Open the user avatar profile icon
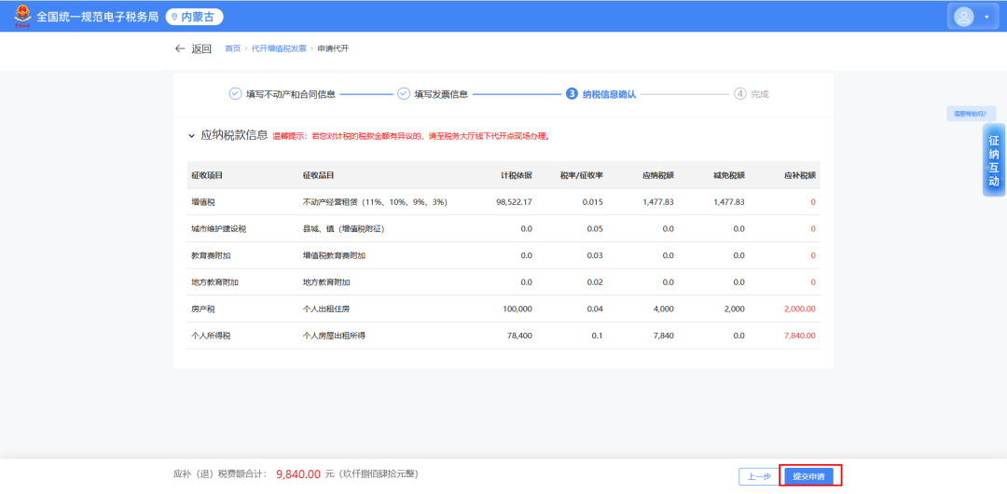 (964, 17)
